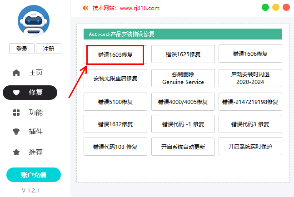Open the 推荐 menu item
This screenshot has height=197, width=294.
click(x=30, y=152)
